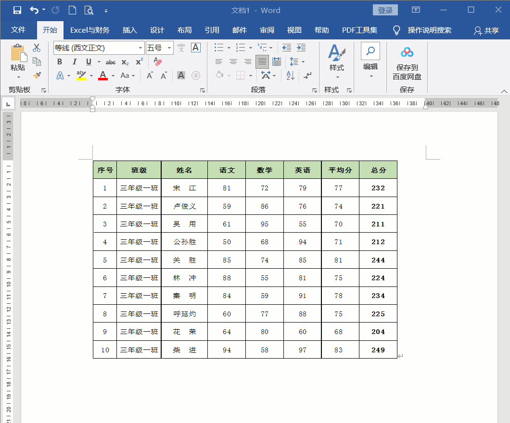This screenshot has width=510, height=423.
Task: Toggle italic formatting
Action: (74, 62)
